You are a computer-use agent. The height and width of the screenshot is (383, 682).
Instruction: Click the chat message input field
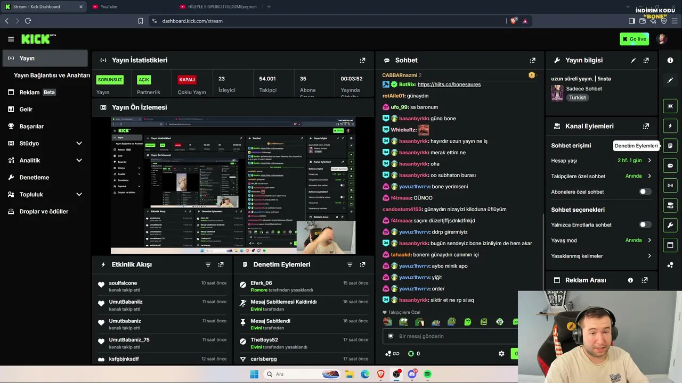point(450,336)
